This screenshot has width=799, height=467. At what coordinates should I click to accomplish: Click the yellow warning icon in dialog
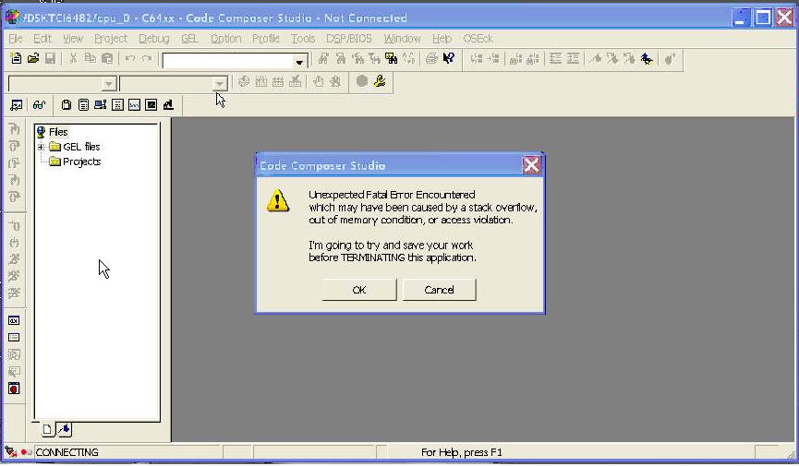pyautogui.click(x=278, y=200)
